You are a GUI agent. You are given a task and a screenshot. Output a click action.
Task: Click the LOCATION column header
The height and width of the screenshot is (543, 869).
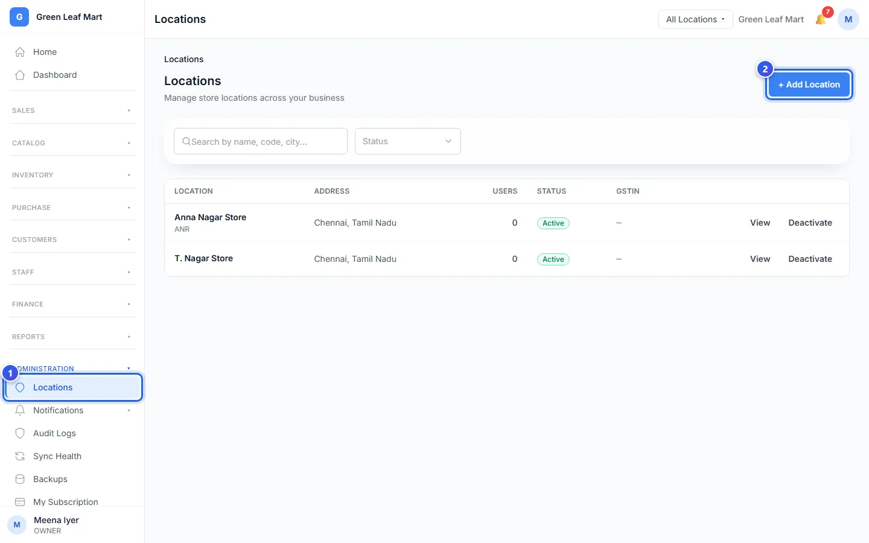194,191
